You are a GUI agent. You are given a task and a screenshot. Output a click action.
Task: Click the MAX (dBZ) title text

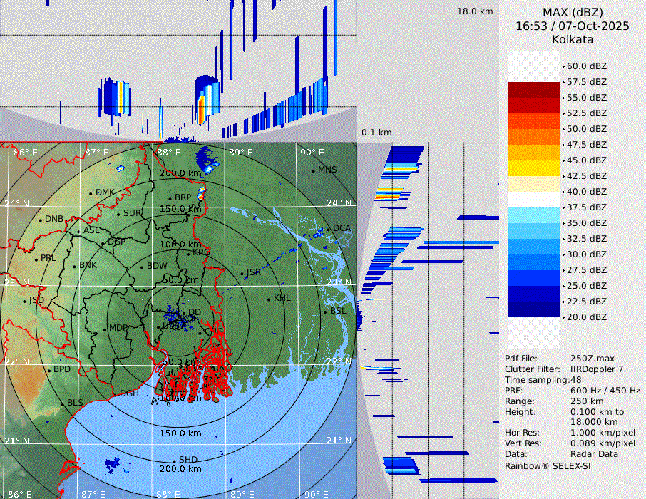point(572,12)
